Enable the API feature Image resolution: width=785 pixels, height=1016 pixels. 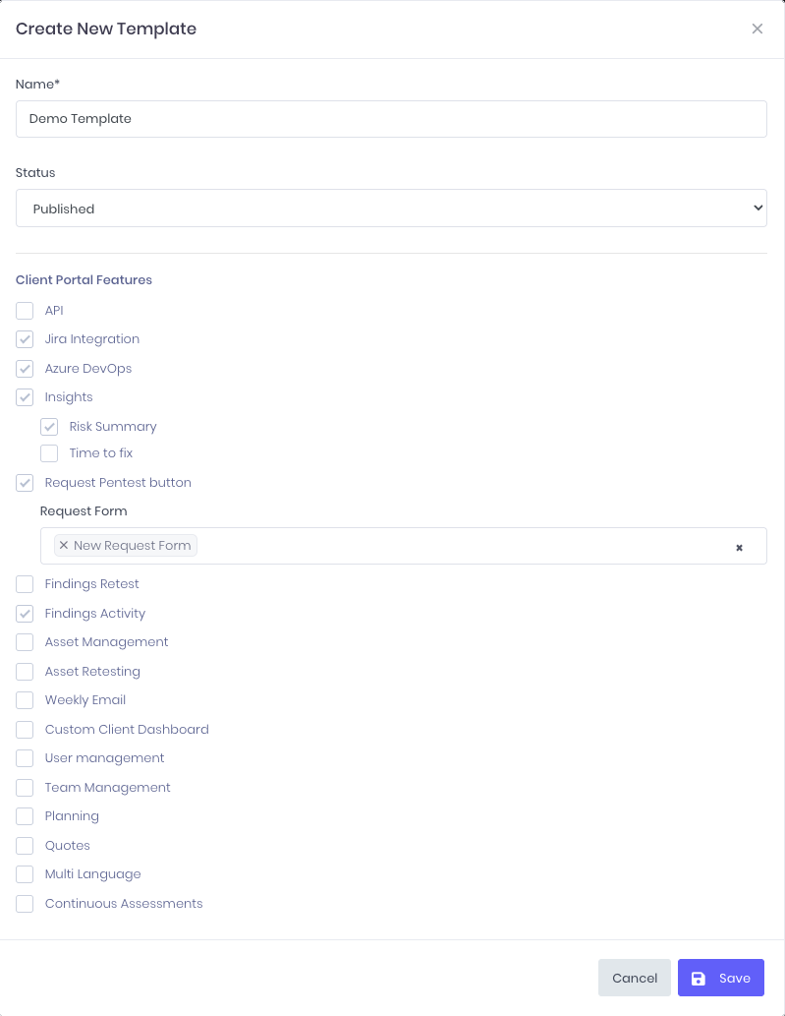coord(25,310)
